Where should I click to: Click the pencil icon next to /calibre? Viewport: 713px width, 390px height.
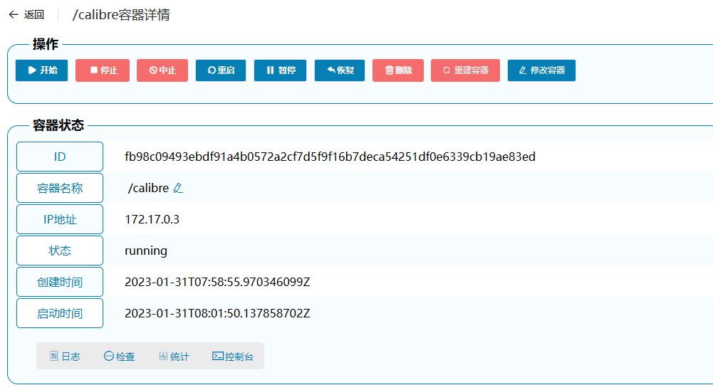coord(178,189)
